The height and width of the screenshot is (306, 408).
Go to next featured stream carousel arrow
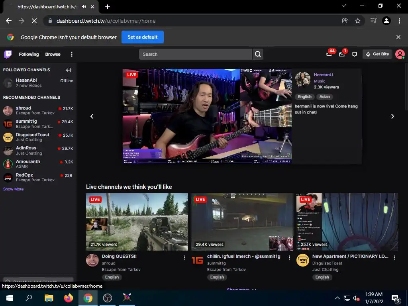pyautogui.click(x=392, y=116)
